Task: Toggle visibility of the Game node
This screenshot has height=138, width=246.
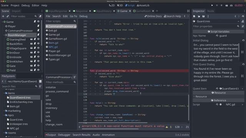Action: (x=38, y=21)
